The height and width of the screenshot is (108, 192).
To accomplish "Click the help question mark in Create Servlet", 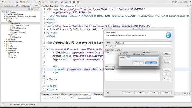I will (107, 93).
